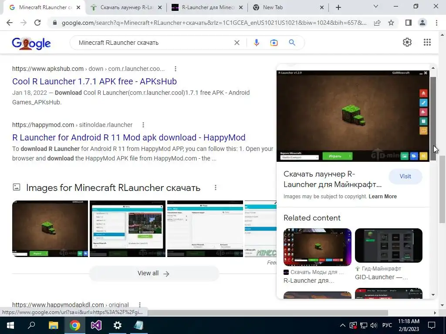The height and width of the screenshot is (334, 446).
Task: Open clock and date 11:18 AM
Action: (409, 325)
